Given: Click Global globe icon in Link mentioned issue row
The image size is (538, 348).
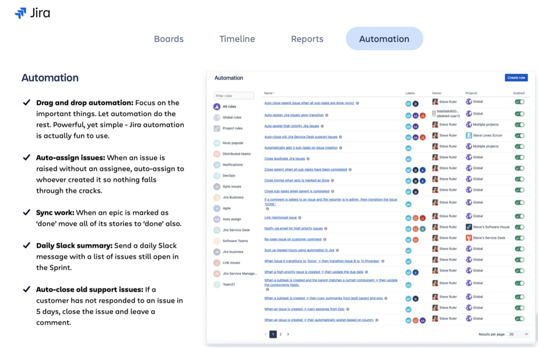Looking at the screenshot, I should (469, 216).
